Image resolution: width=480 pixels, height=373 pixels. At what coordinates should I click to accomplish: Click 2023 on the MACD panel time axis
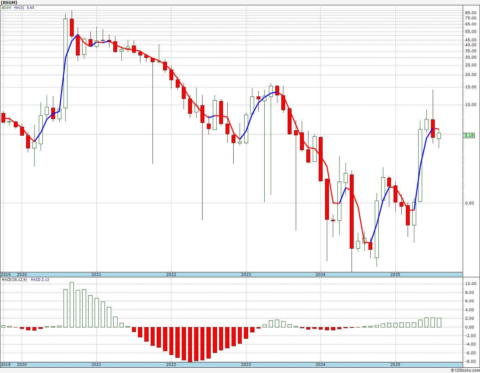coord(246,365)
